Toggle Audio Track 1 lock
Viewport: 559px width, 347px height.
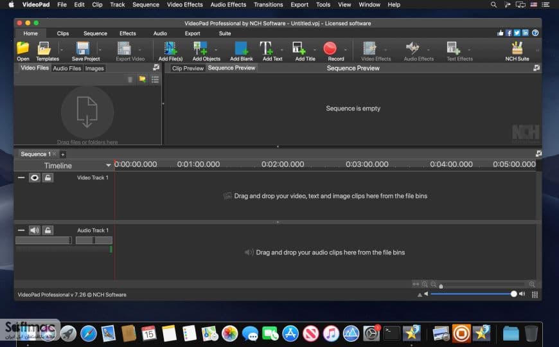pos(48,231)
